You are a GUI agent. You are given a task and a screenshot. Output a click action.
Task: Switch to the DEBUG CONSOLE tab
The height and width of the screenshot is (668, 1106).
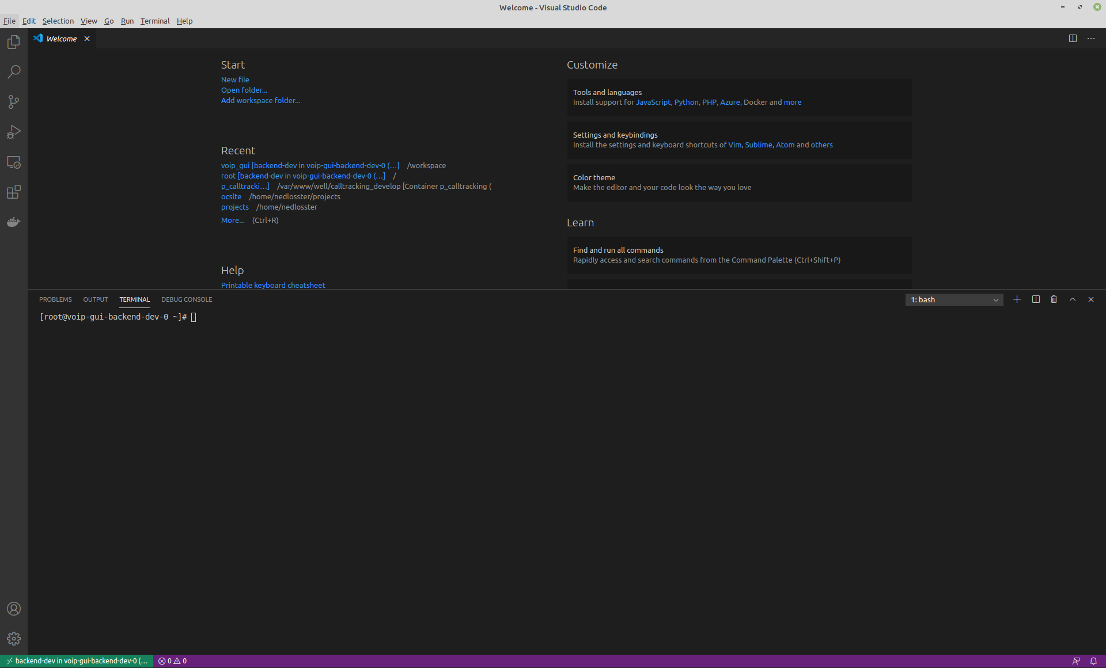pos(186,299)
